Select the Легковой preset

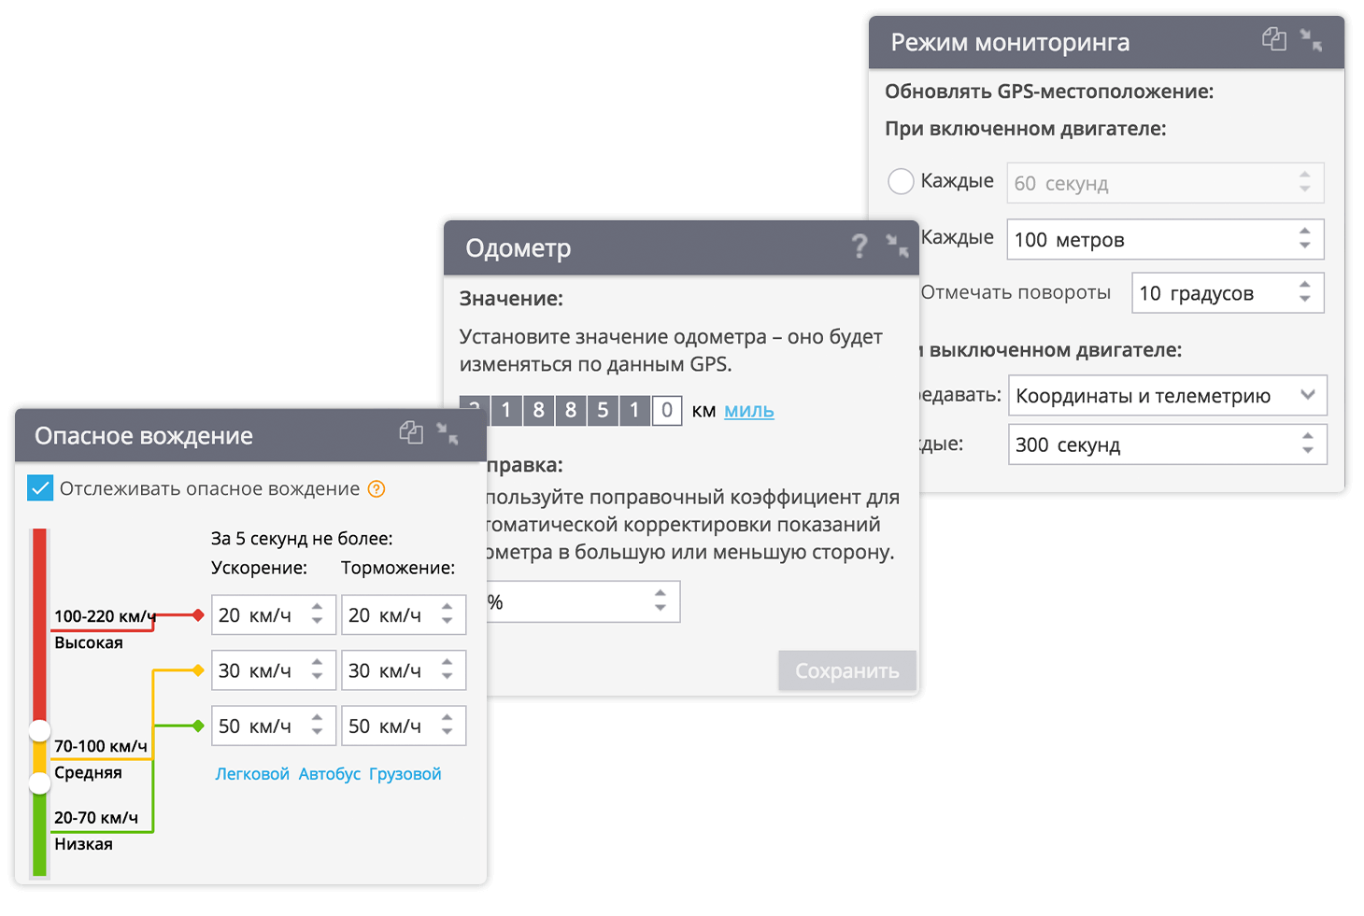[x=252, y=774]
